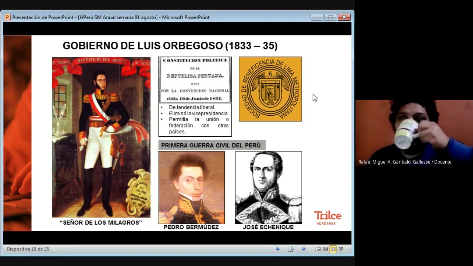Click the Sociedad de Beneficencia de Lima logo
Viewport: 473px width, 266px height.
(270, 89)
